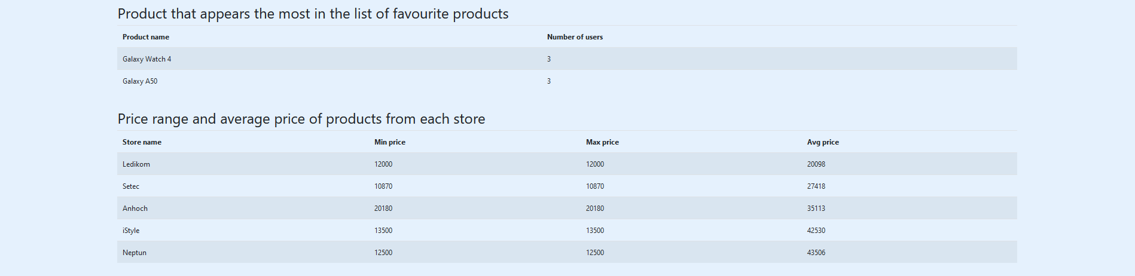Click Setec's min price 10870

[383, 186]
